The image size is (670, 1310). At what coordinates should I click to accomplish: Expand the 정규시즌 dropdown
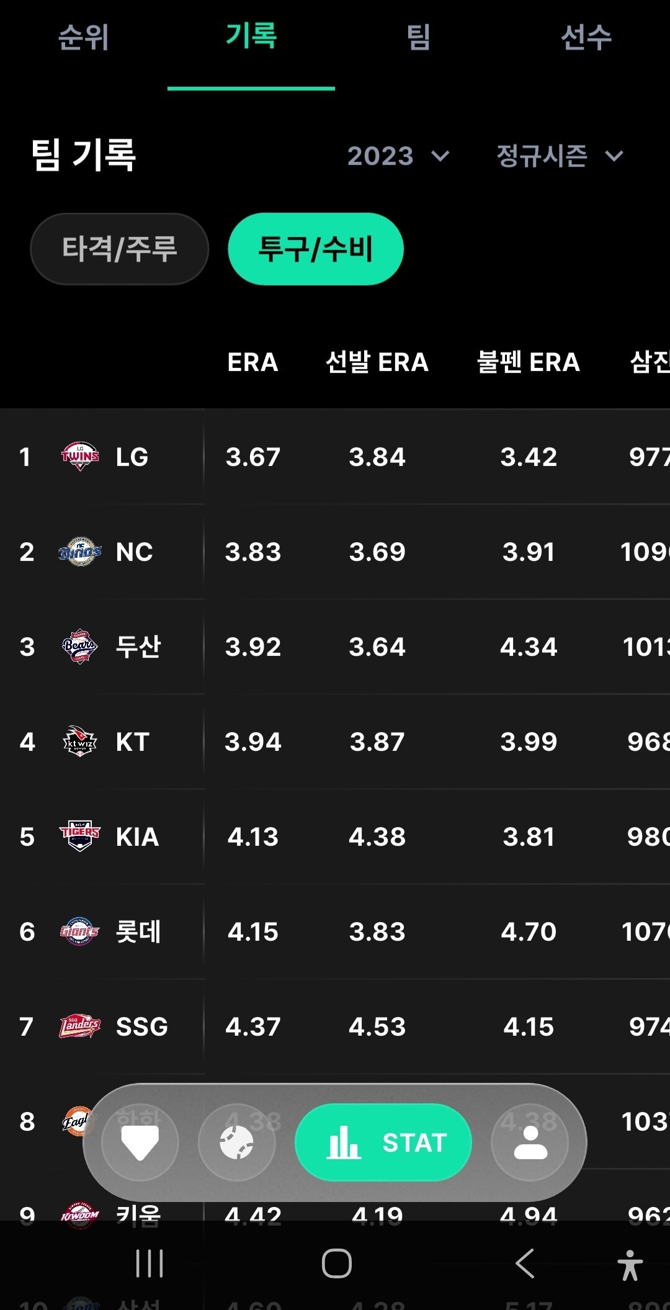coord(560,156)
